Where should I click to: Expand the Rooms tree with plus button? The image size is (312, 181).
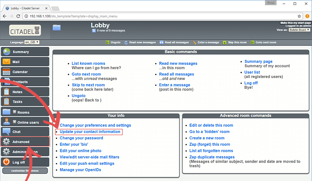(15, 112)
